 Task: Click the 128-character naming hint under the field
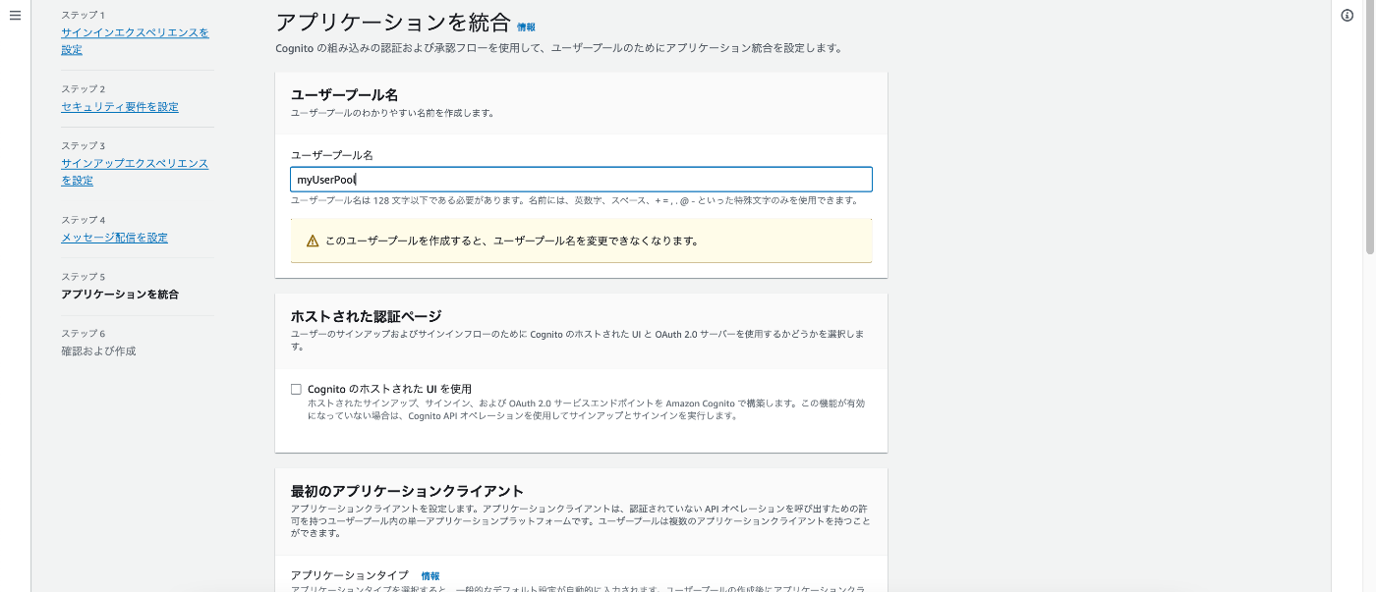pos(575,200)
